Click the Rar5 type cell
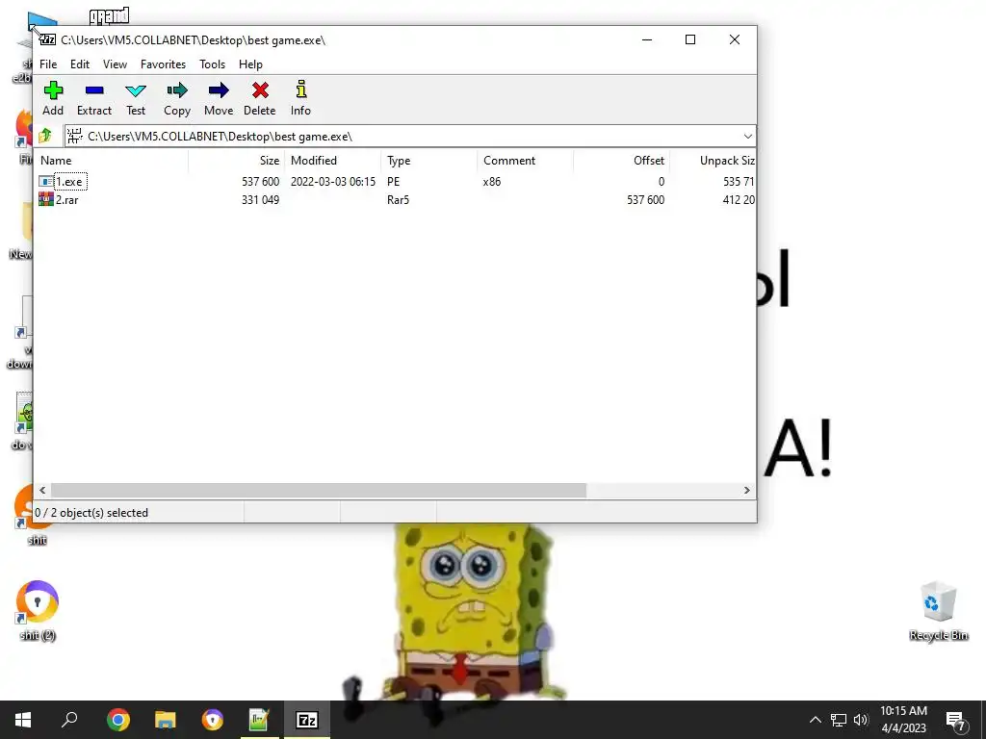 tap(398, 200)
